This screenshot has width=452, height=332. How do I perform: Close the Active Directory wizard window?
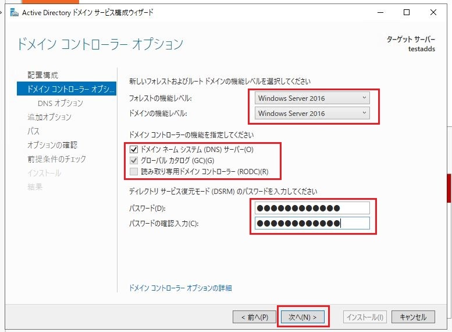[433, 12]
